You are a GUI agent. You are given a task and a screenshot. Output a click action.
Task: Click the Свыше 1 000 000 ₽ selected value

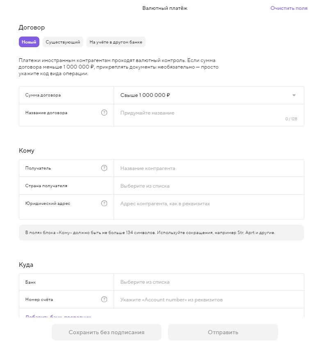[x=145, y=95]
